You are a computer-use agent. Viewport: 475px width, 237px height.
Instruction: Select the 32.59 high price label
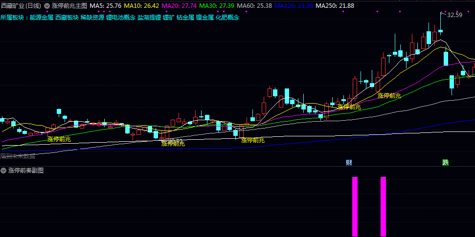click(454, 15)
